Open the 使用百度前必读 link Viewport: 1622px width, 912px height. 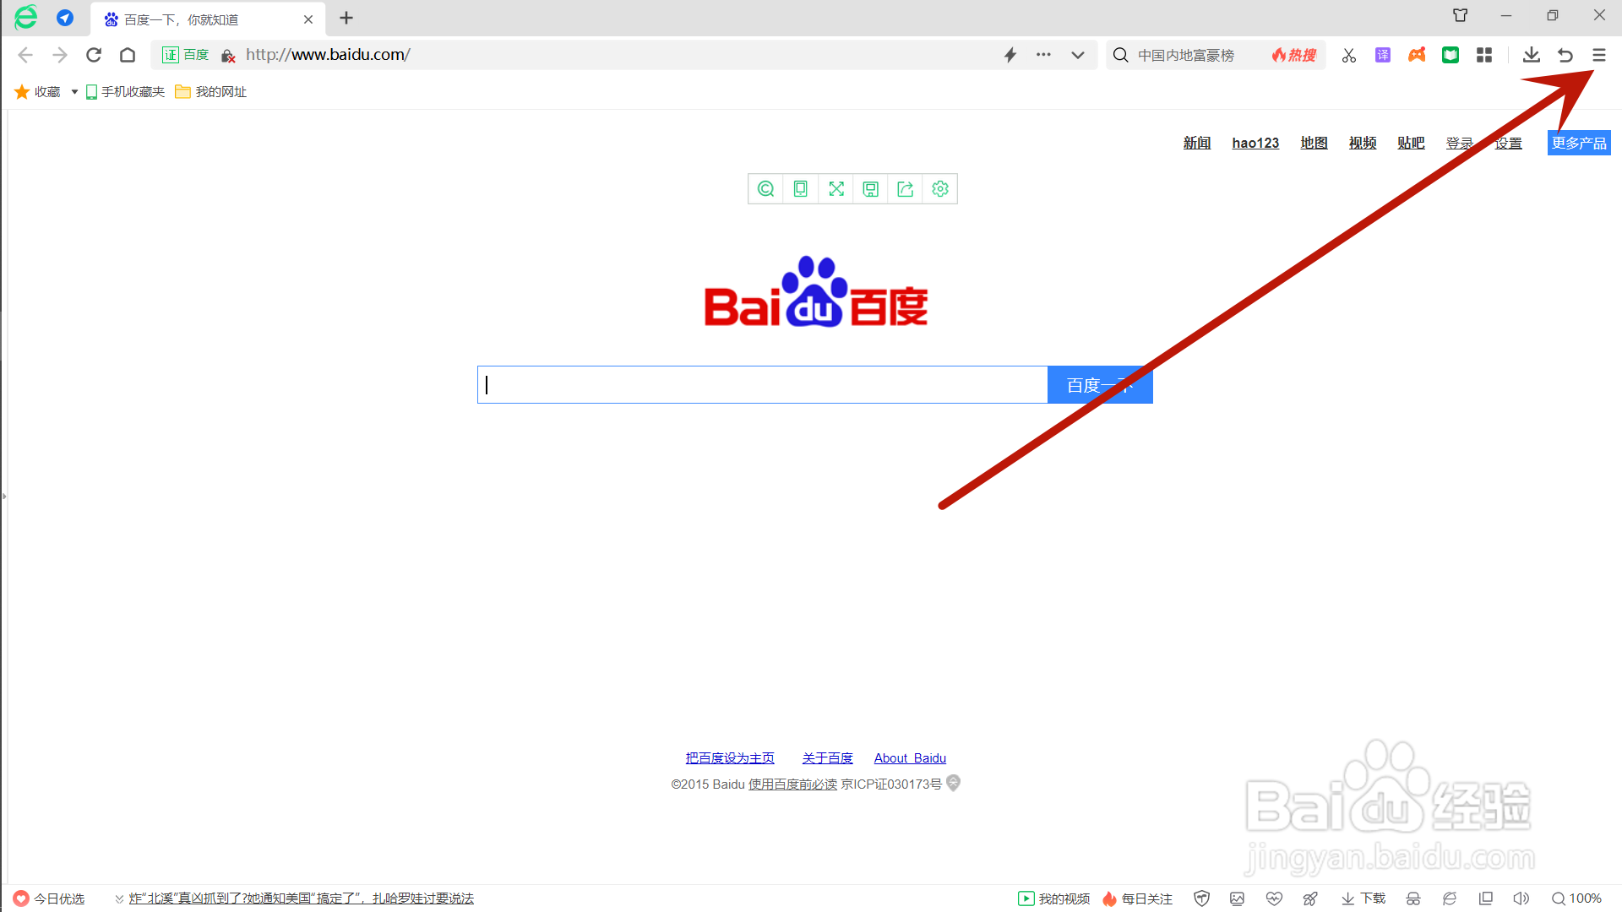point(792,784)
